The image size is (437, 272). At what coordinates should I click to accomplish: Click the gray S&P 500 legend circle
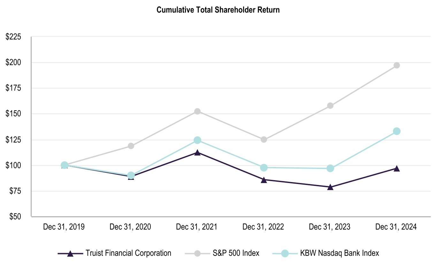point(197,253)
